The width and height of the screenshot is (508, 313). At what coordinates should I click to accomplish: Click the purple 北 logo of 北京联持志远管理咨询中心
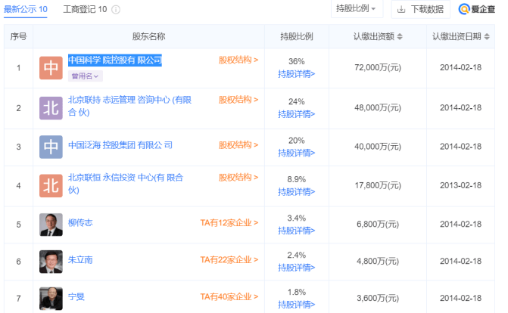[51, 108]
